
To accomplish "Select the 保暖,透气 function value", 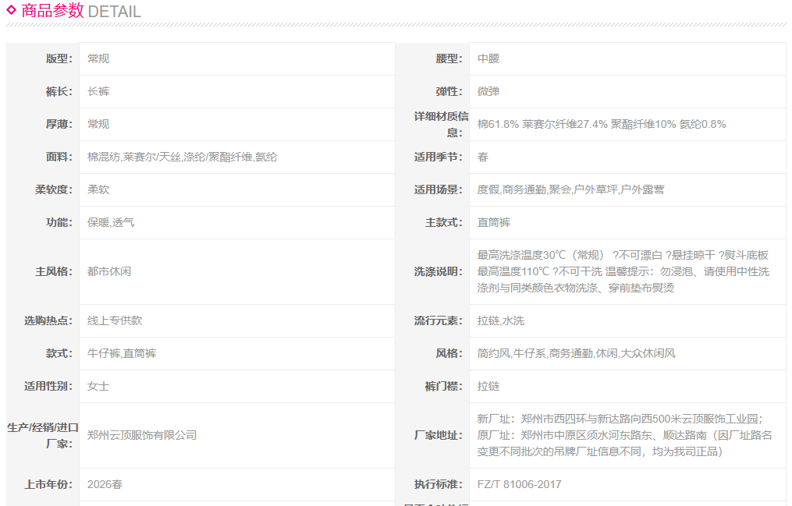I will tap(111, 222).
